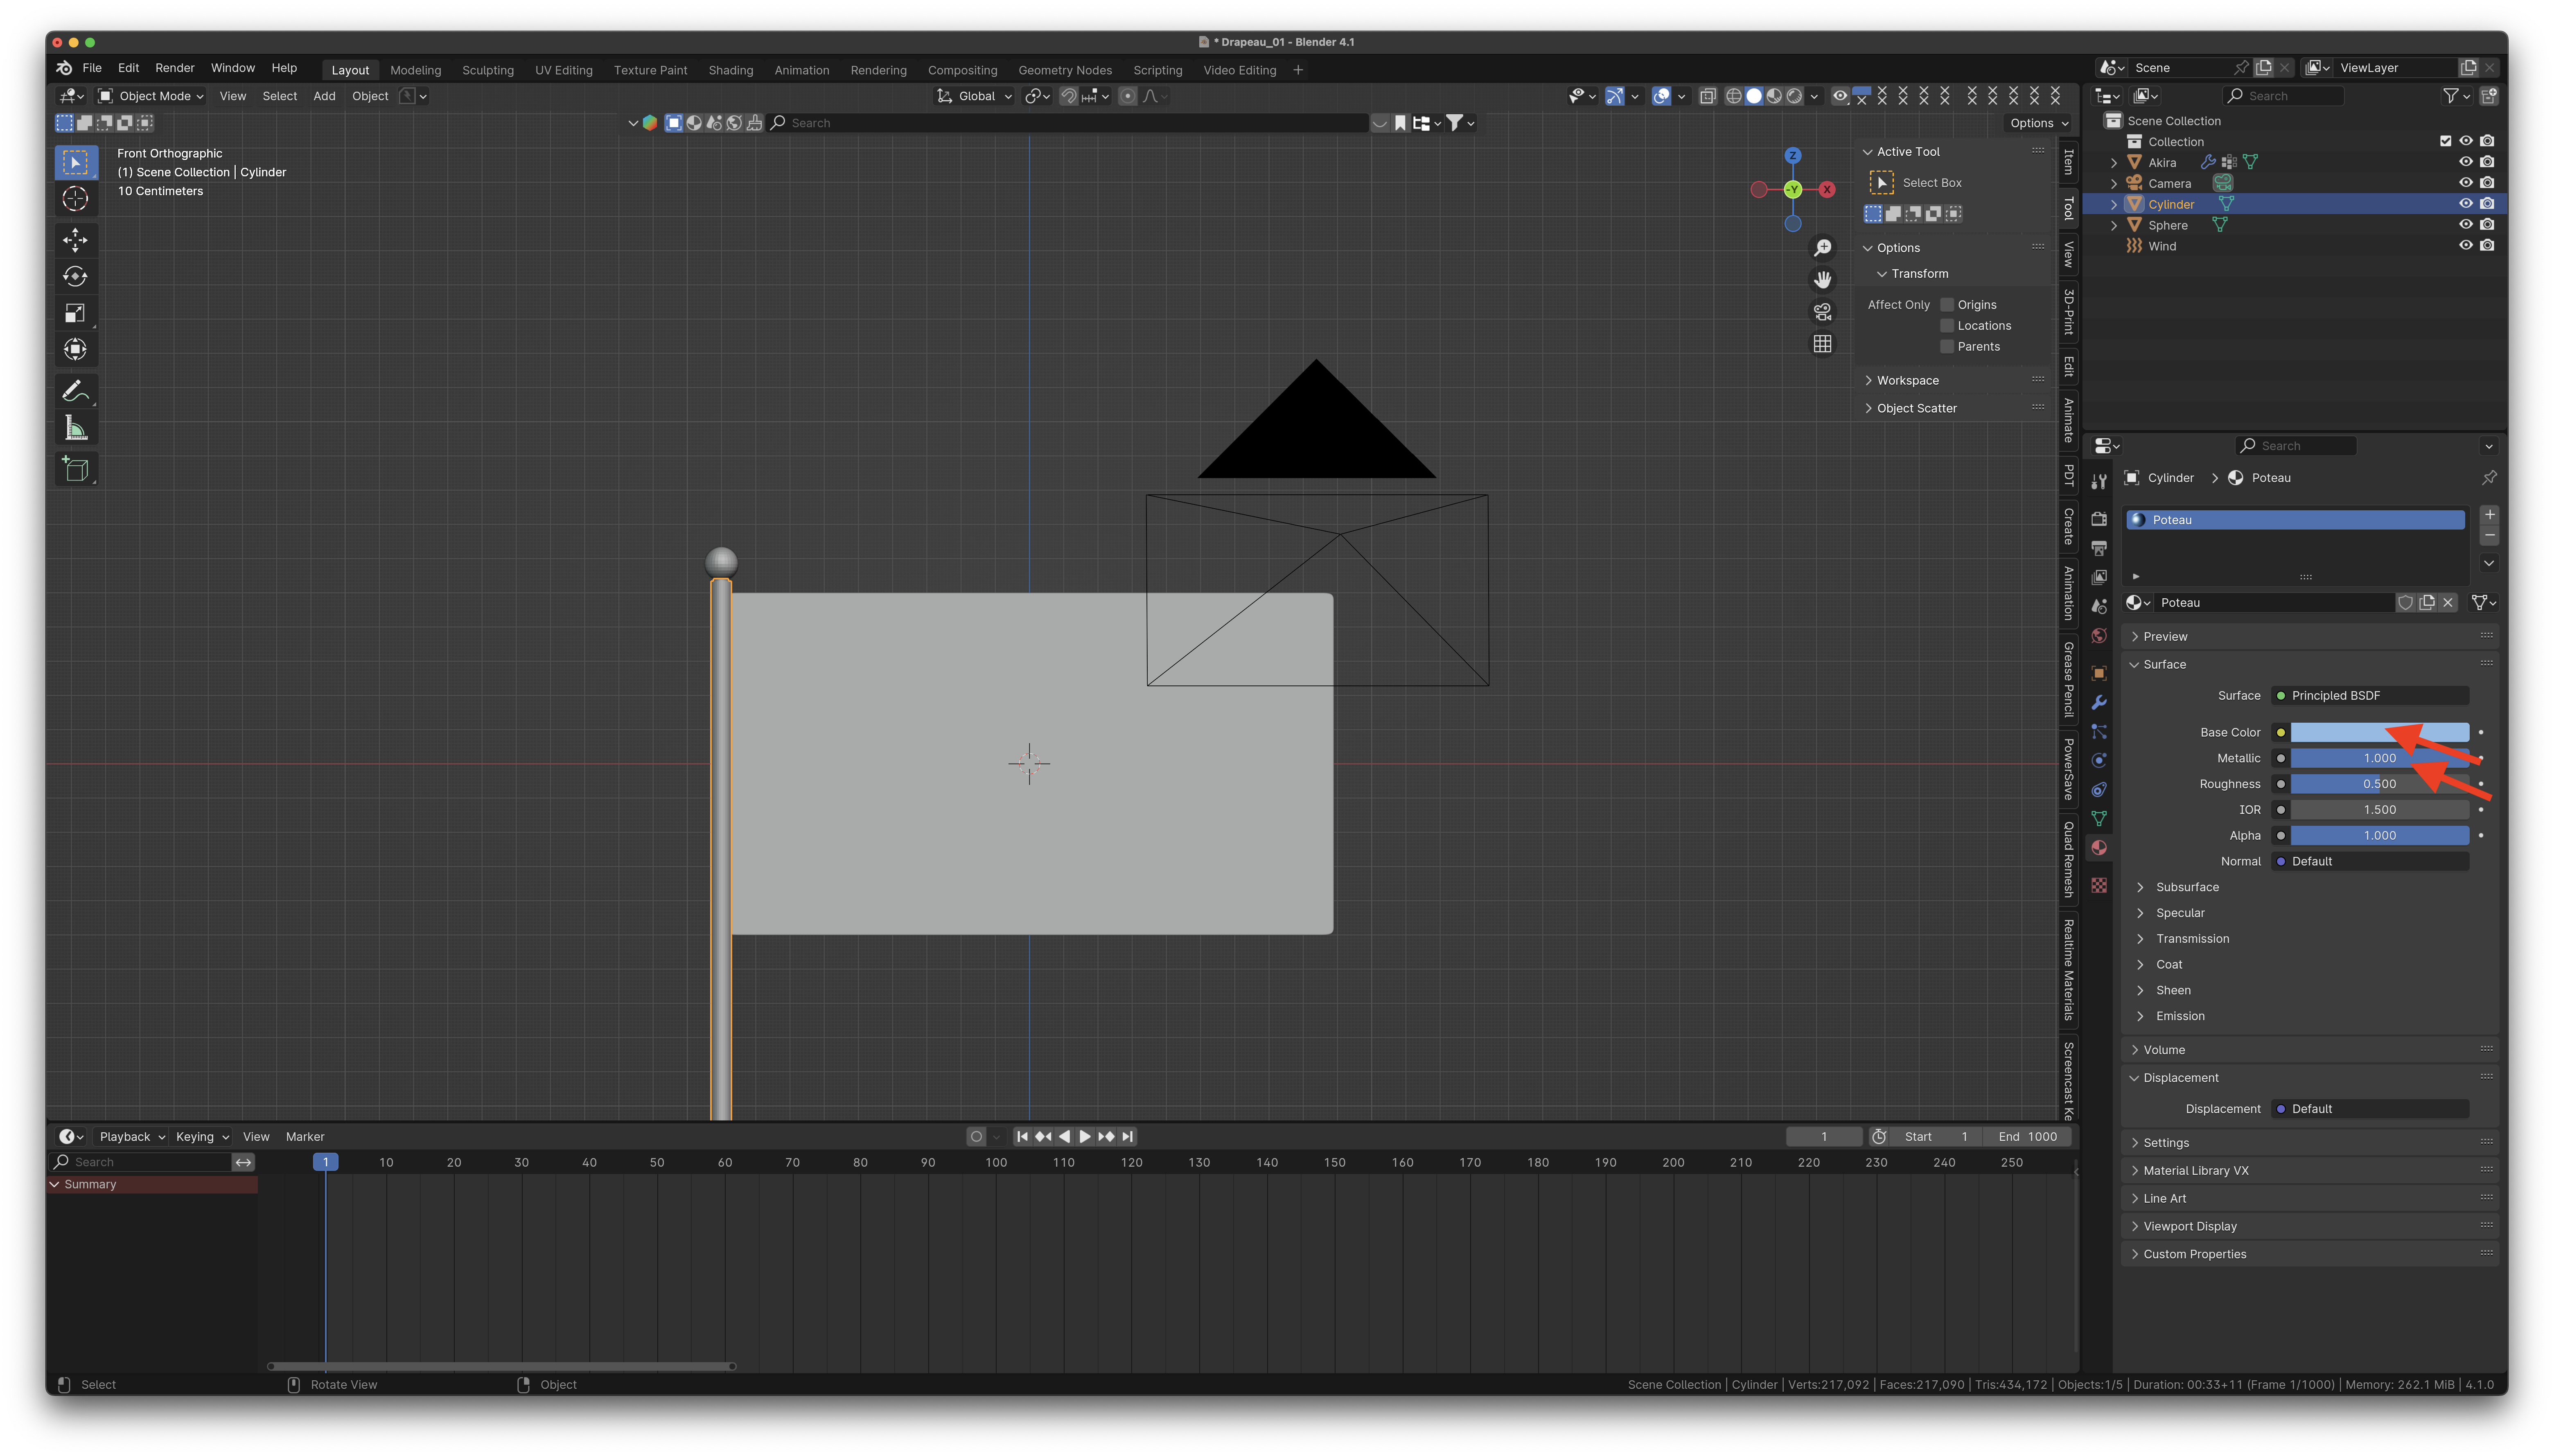
Task: Click the Displacement Default button
Action: pos(2370,1109)
